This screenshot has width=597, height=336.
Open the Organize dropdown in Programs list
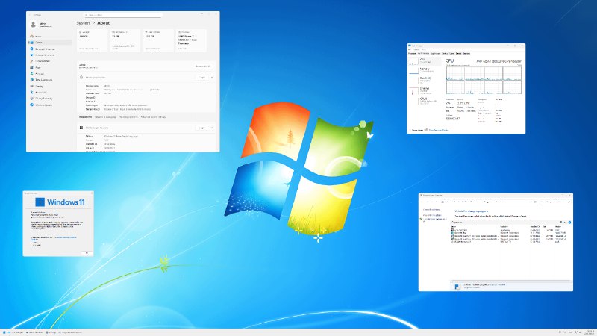pyautogui.click(x=456, y=222)
